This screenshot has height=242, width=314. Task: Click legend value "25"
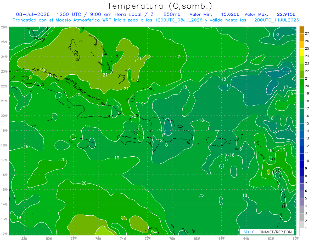[x=307, y=49]
